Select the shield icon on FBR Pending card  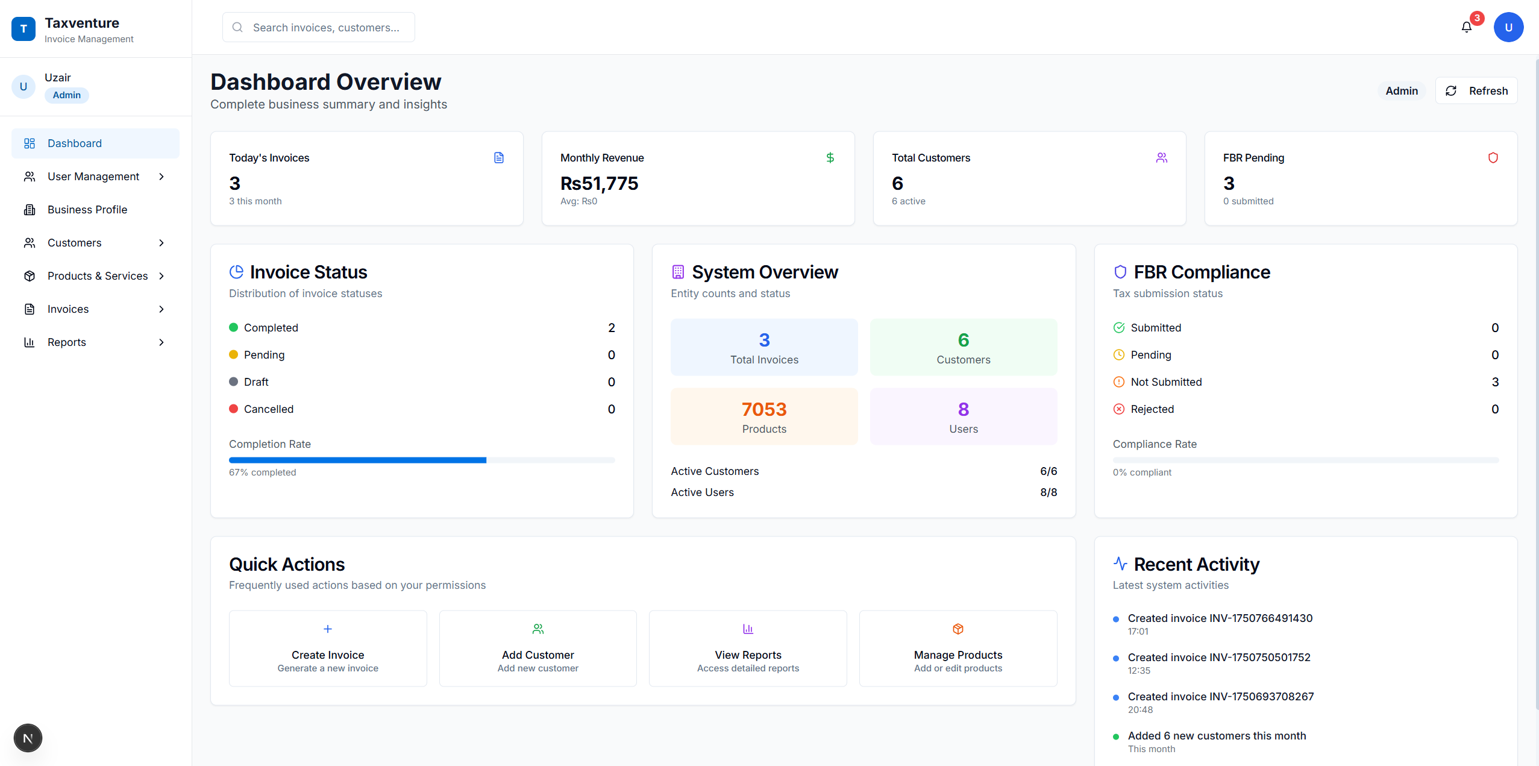pos(1493,157)
